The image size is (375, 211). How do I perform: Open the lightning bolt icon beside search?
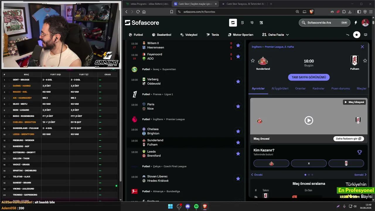(x=356, y=23)
